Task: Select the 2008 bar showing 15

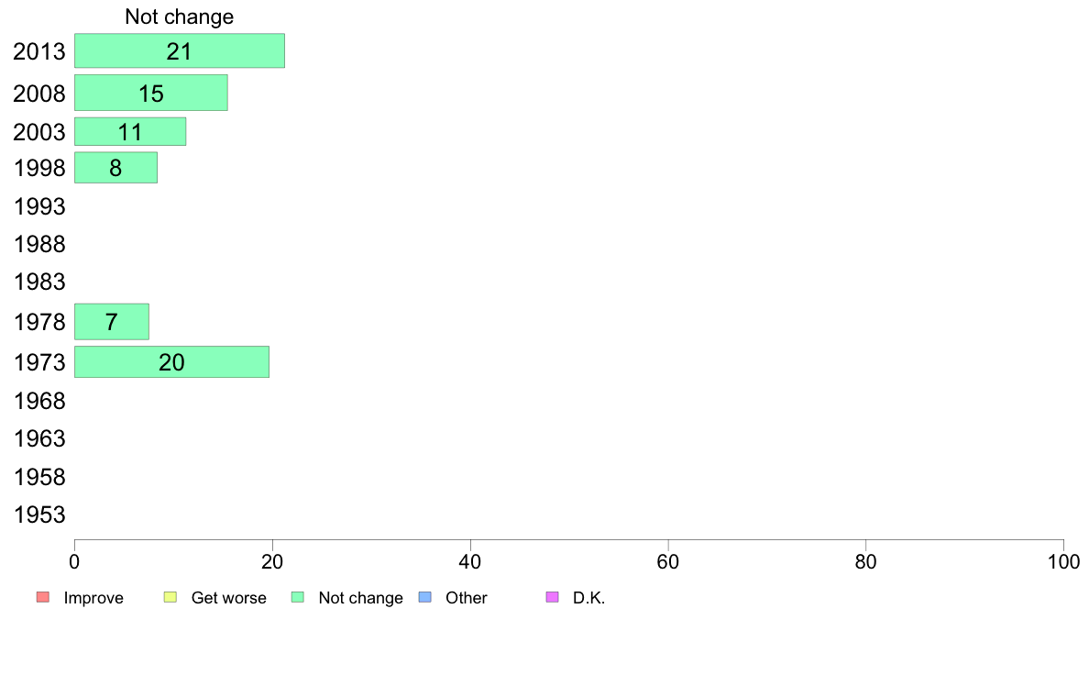Action: click(150, 93)
